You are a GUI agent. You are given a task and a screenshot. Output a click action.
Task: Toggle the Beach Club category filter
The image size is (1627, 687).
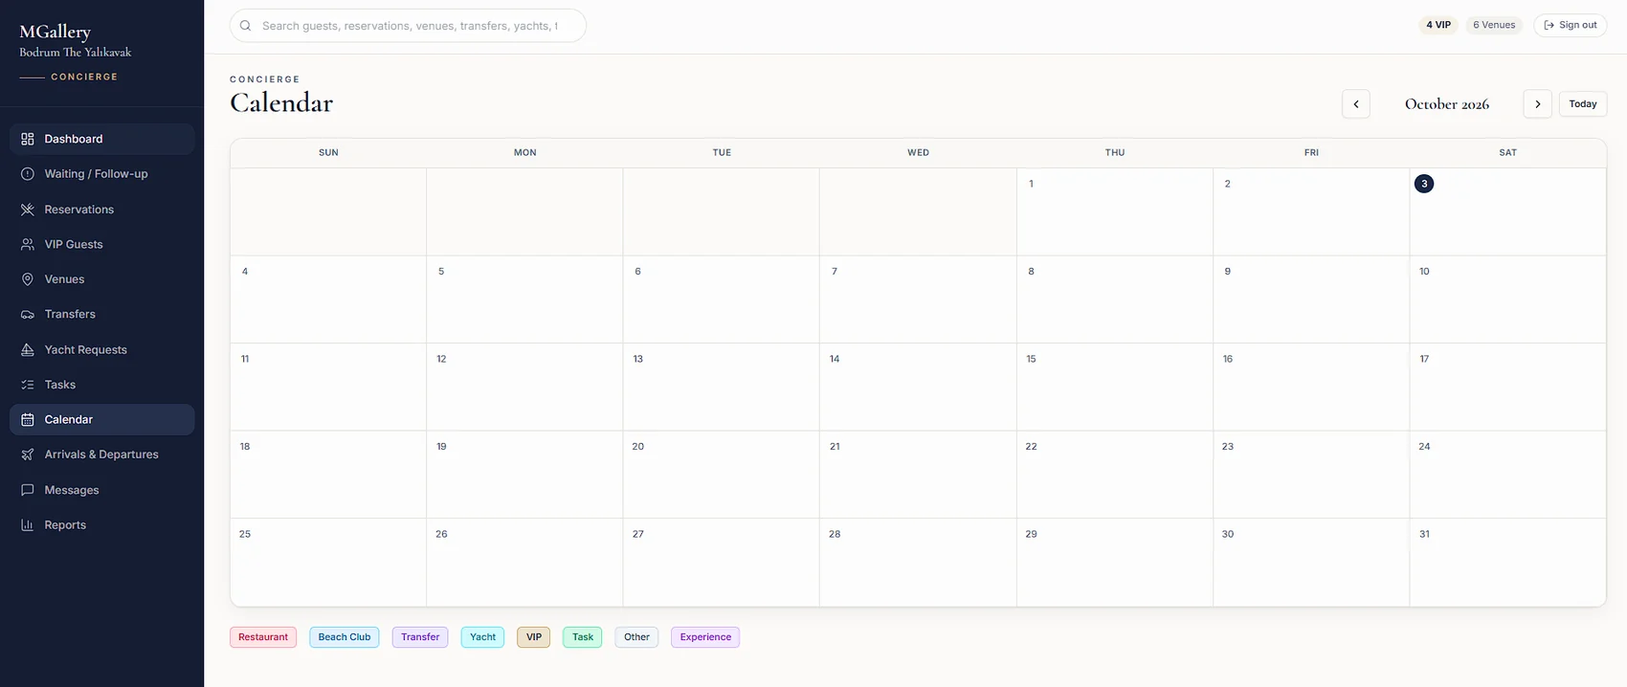pyautogui.click(x=345, y=637)
